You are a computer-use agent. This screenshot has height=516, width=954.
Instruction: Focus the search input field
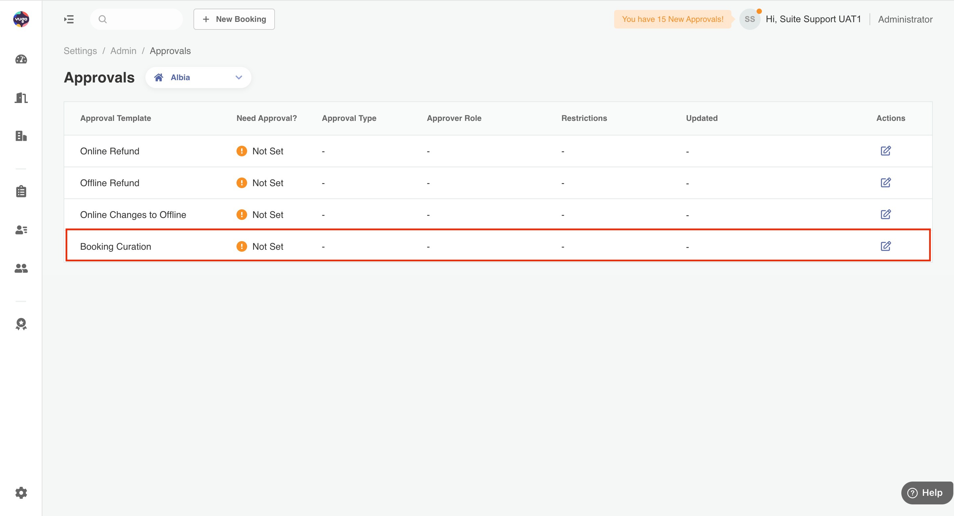pyautogui.click(x=136, y=19)
